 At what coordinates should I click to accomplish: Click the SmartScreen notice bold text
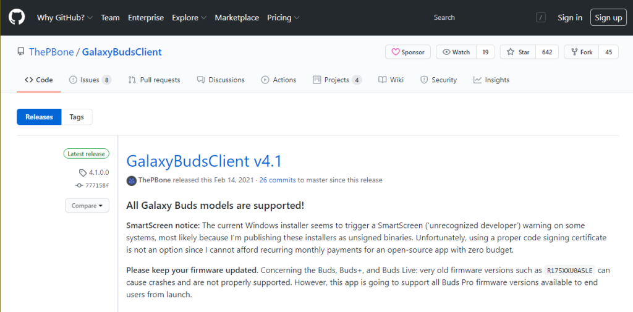point(163,225)
